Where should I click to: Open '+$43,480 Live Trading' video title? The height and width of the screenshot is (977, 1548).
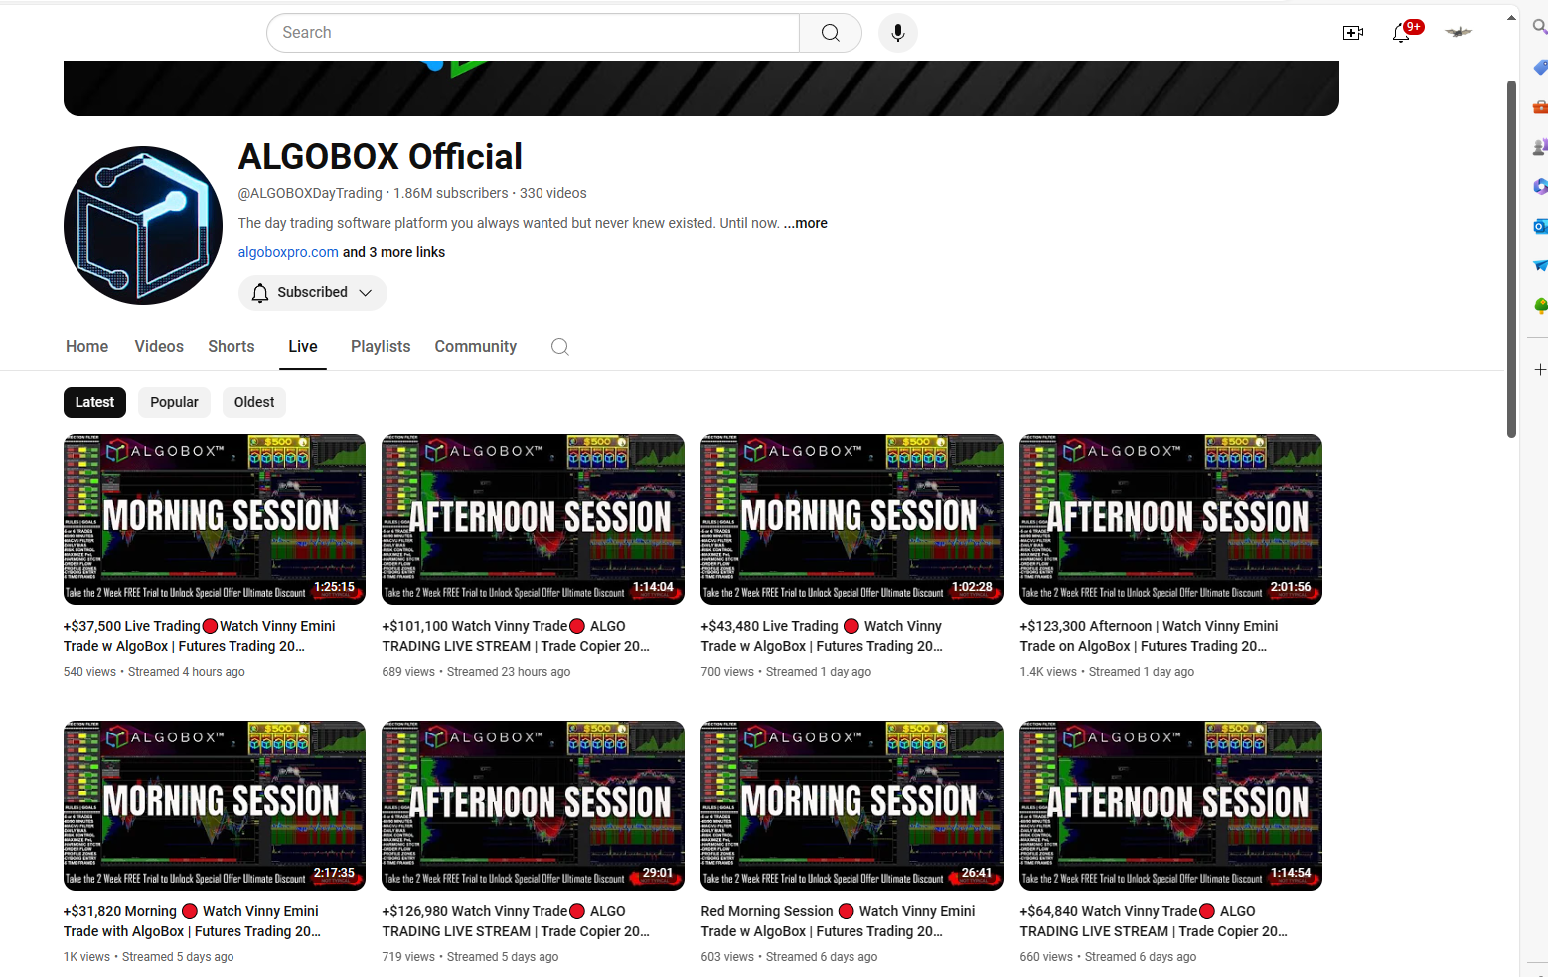pos(822,636)
